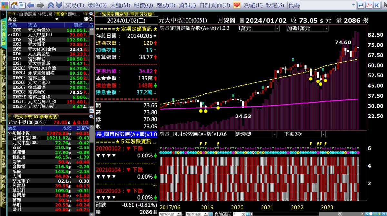This screenshot has height=216, width=387.
Task: Open the 下跌2次 dropdown
Action: (x=323, y=134)
